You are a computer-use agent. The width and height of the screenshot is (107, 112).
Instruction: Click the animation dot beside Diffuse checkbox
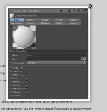[11, 74]
